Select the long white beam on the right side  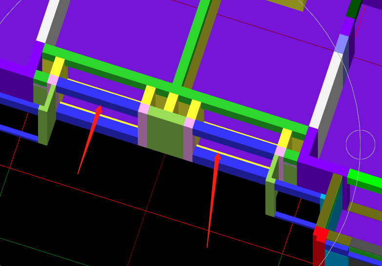pyautogui.click(x=326, y=90)
